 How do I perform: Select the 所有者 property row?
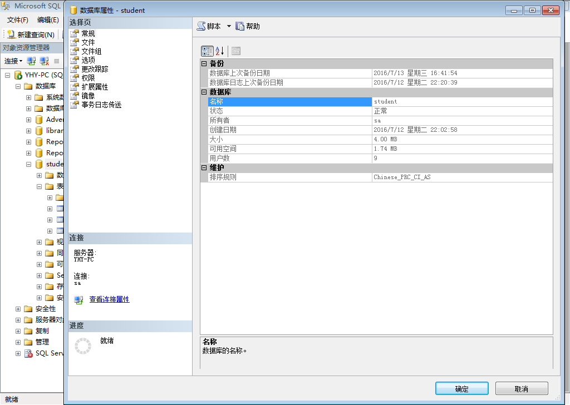coord(380,120)
